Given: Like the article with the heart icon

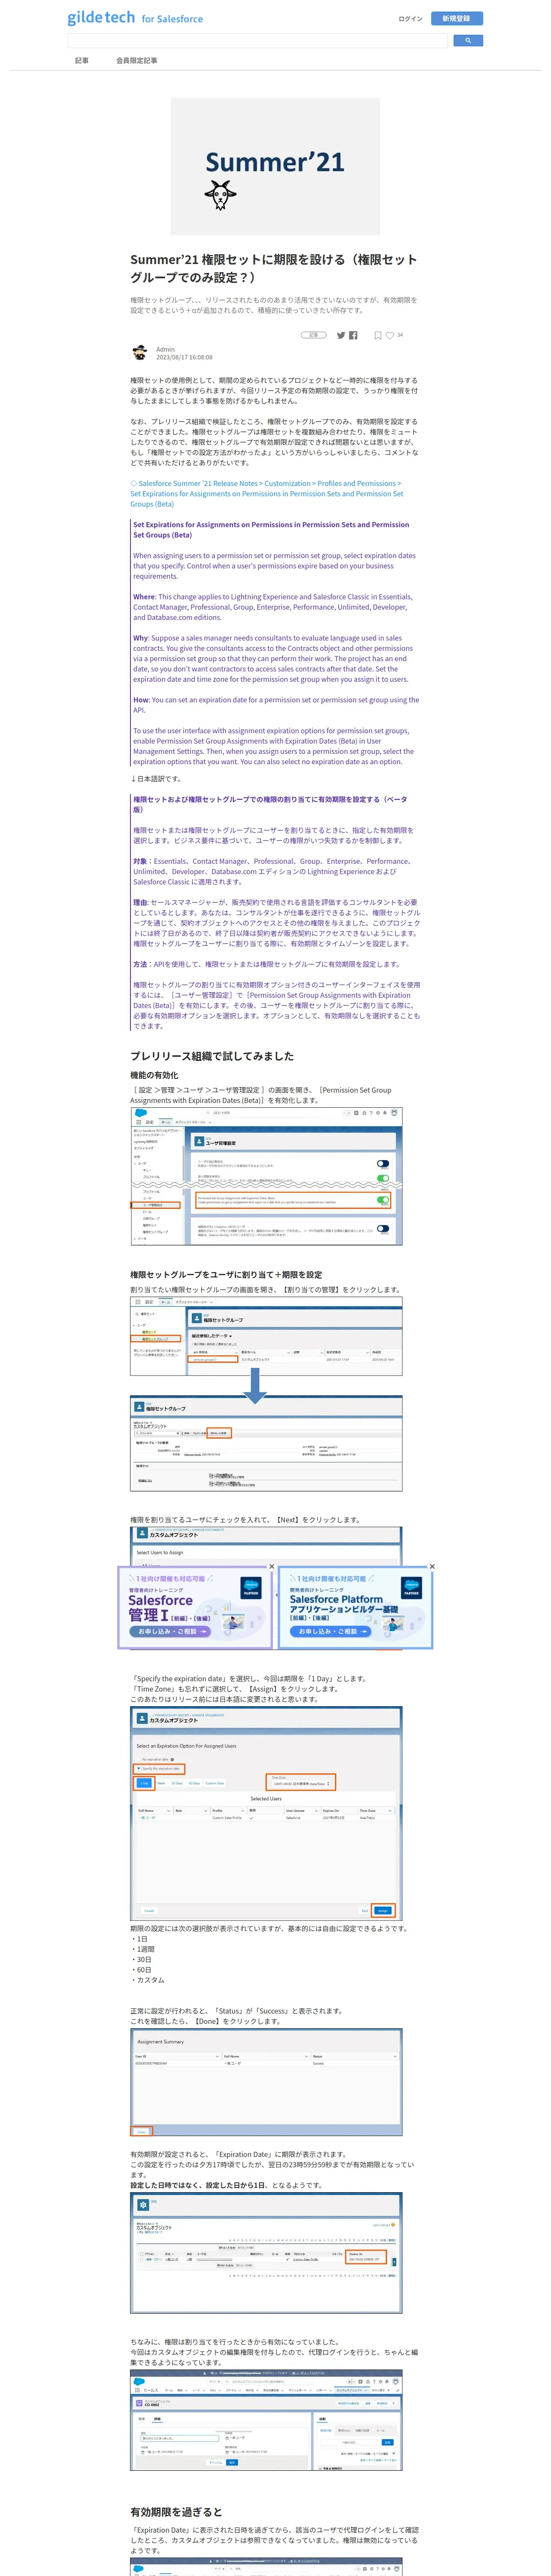Looking at the screenshot, I should (390, 335).
